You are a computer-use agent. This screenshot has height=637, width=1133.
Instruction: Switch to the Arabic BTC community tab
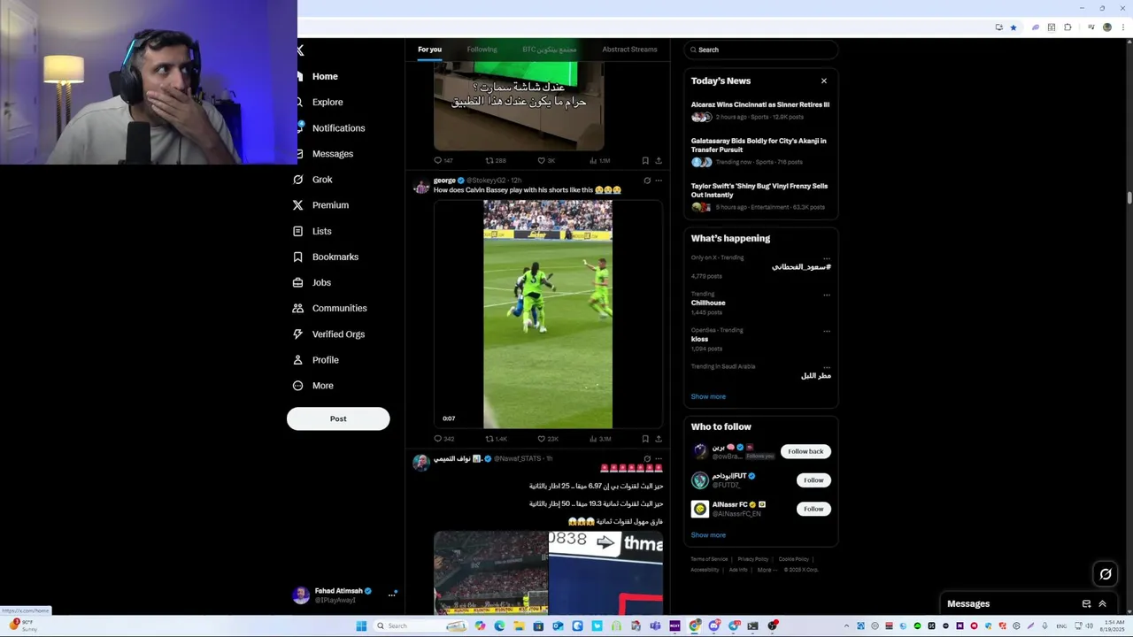(x=550, y=50)
